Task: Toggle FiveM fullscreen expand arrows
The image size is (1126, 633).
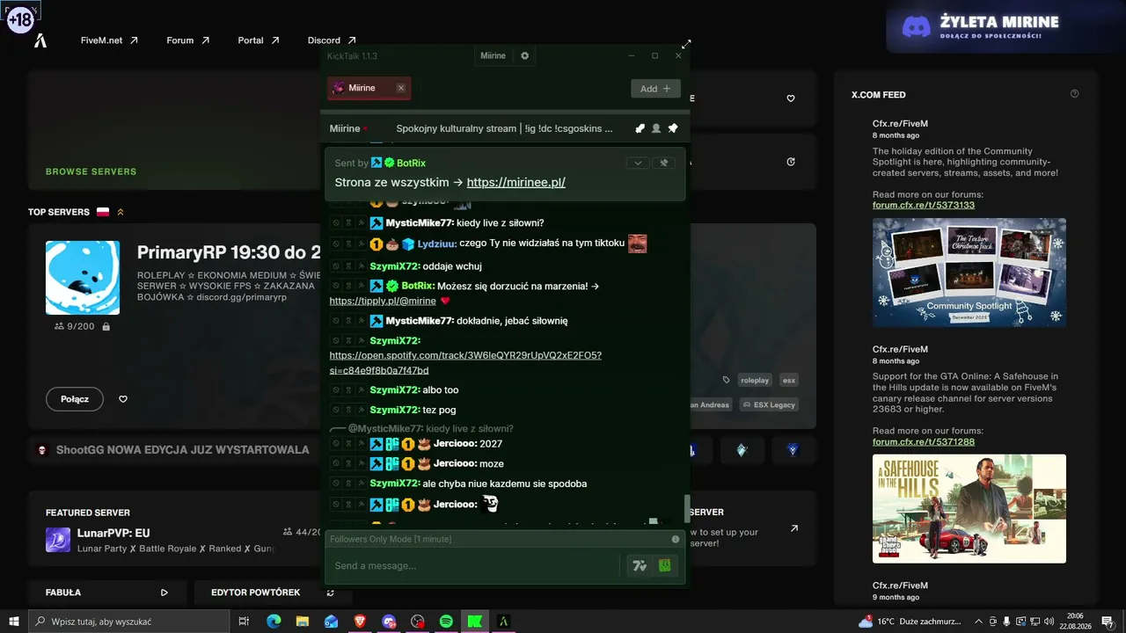Action: point(686,44)
